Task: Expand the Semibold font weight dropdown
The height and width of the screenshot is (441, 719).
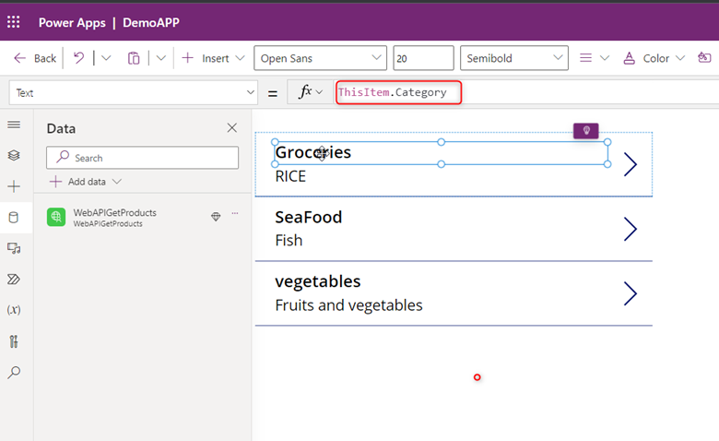Action: click(x=513, y=58)
